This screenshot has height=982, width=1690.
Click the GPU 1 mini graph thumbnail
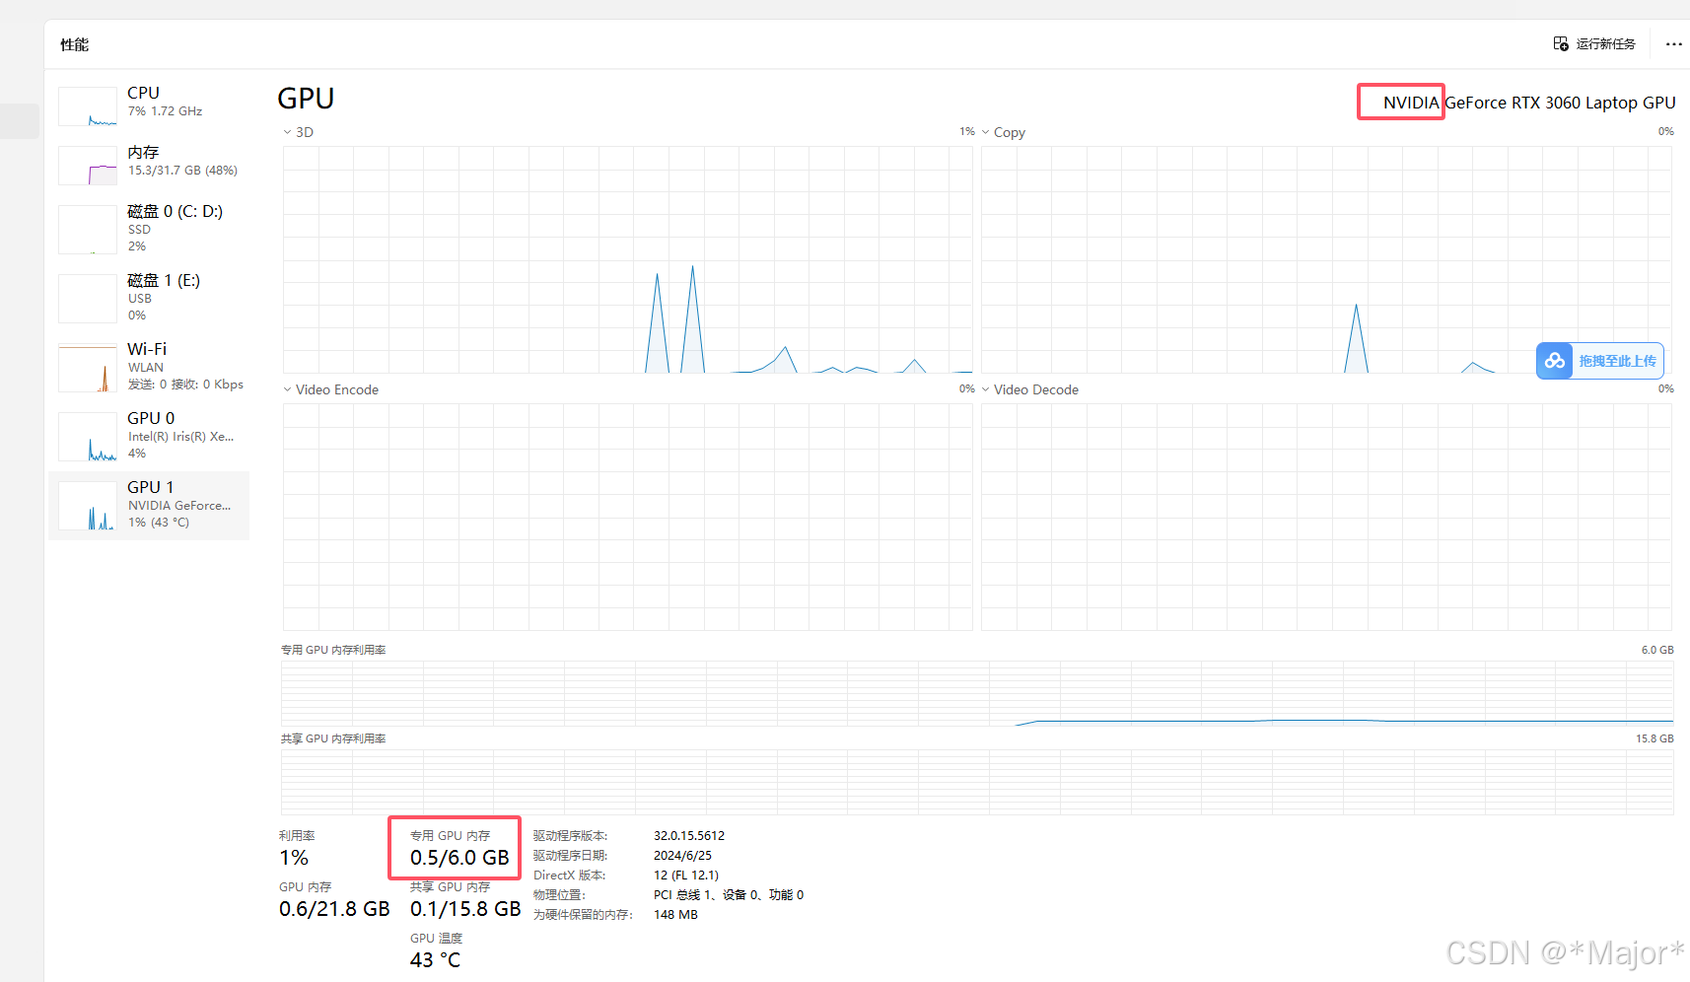tap(88, 506)
